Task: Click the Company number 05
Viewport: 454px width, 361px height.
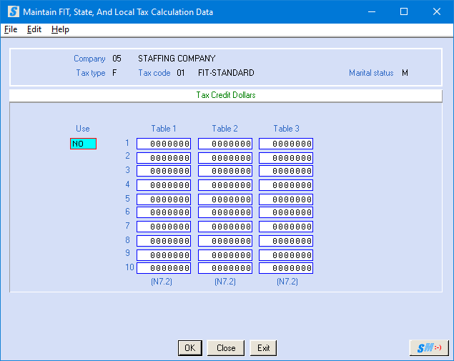Action: coord(117,59)
